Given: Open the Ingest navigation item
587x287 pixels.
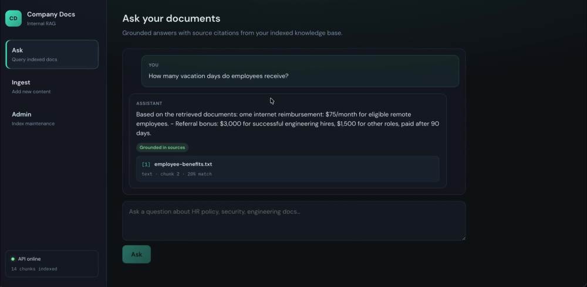Looking at the screenshot, I should tap(52, 87).
